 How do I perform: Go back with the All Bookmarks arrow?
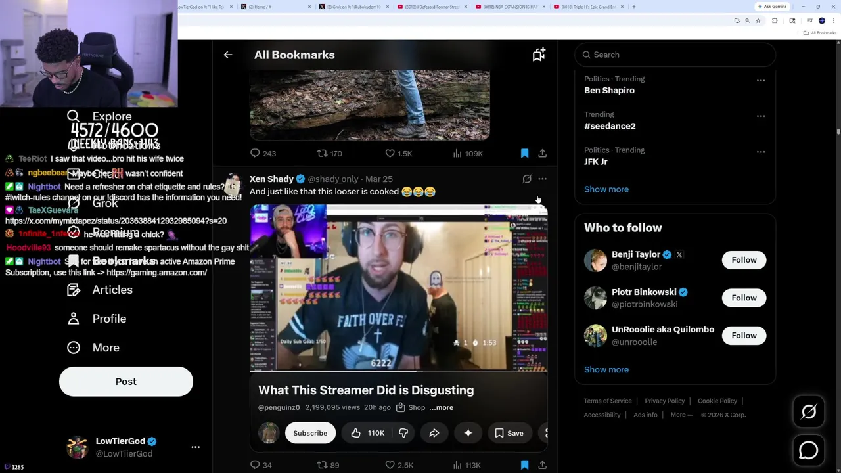click(x=228, y=55)
